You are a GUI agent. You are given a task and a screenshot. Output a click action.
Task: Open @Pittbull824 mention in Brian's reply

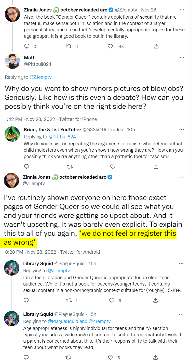(62, 137)
